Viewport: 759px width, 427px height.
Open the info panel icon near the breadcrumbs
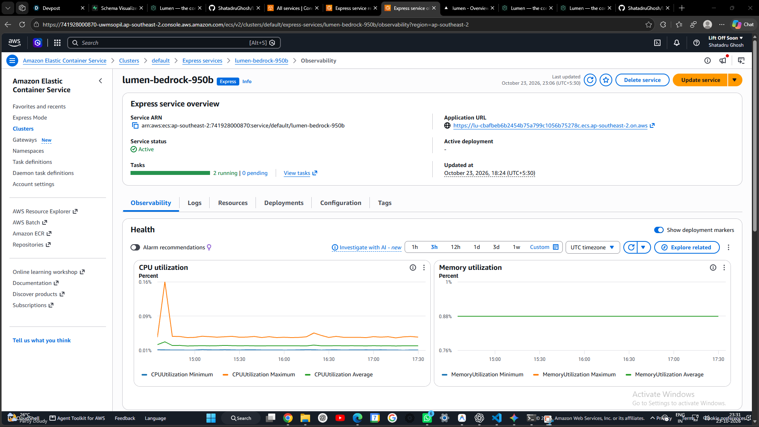(x=708, y=61)
